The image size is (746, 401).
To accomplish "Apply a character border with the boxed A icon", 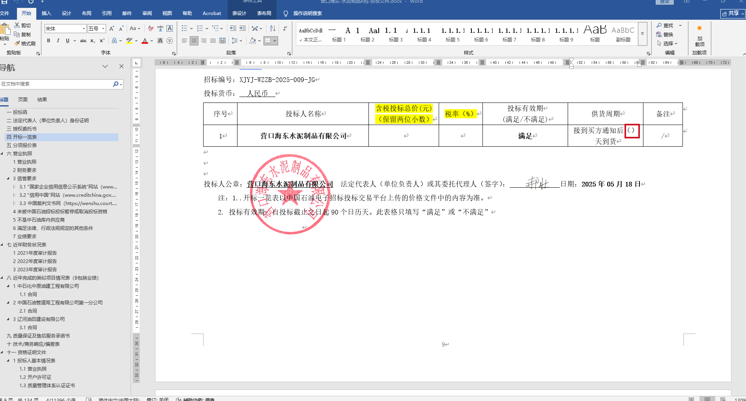I will [x=170, y=28].
